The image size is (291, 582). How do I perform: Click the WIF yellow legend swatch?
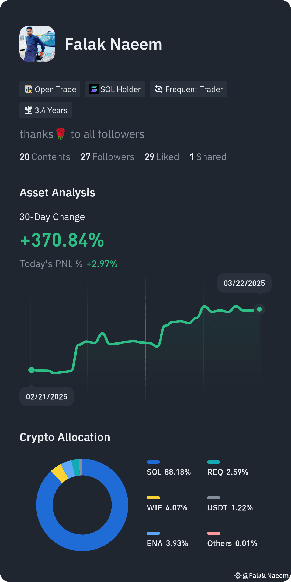pyautogui.click(x=153, y=498)
